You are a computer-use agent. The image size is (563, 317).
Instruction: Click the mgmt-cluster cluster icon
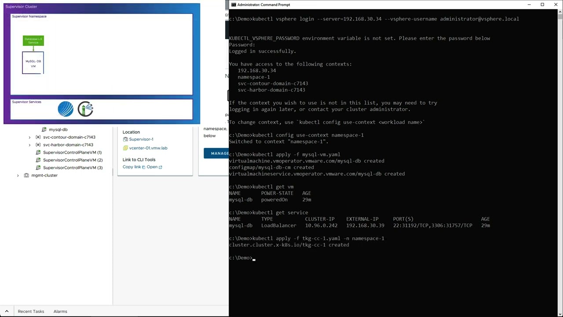point(26,175)
